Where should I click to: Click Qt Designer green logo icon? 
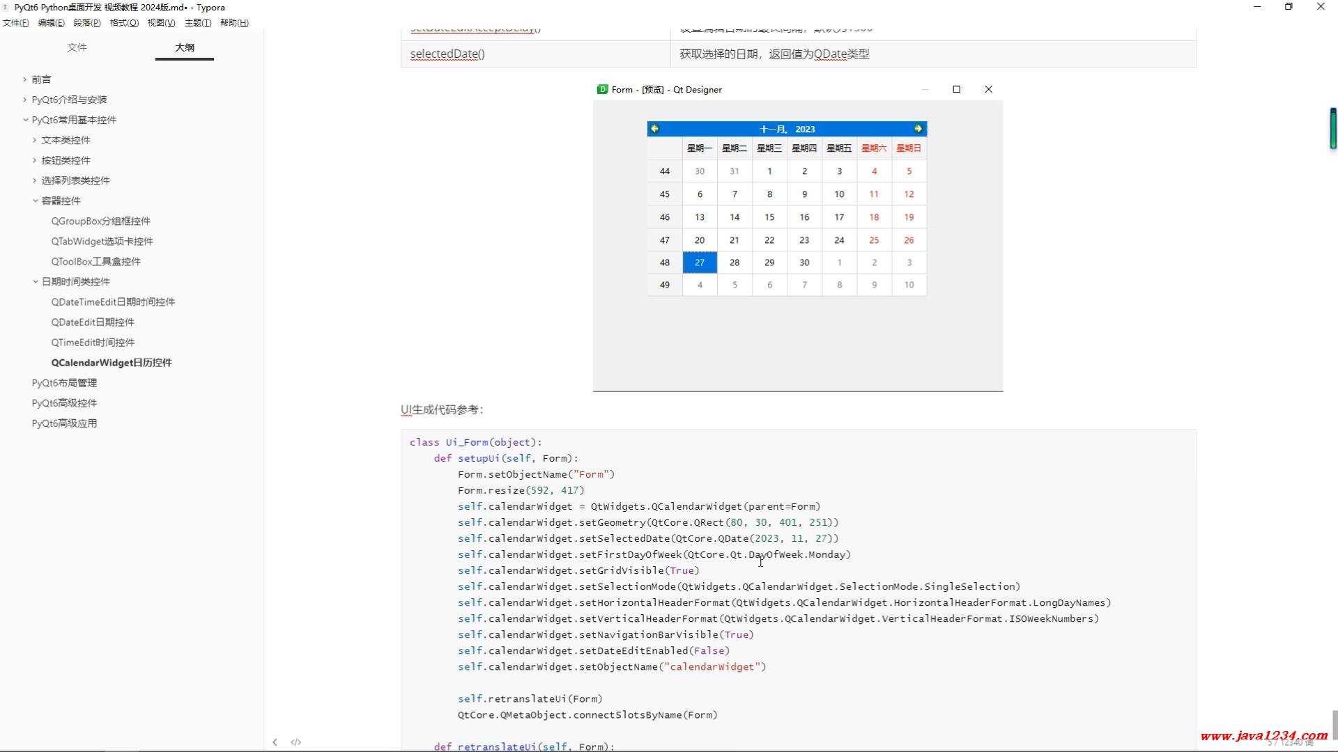[x=602, y=89]
